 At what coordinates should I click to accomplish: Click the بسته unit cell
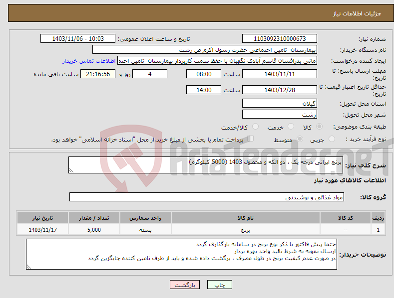click(145, 230)
